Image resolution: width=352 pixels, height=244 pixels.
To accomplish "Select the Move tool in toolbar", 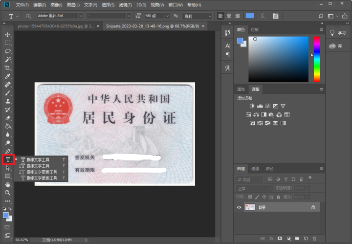I will [8, 35].
